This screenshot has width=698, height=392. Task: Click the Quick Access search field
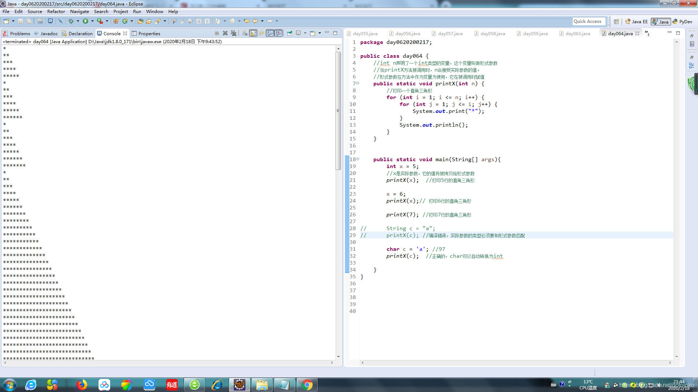[589, 21]
